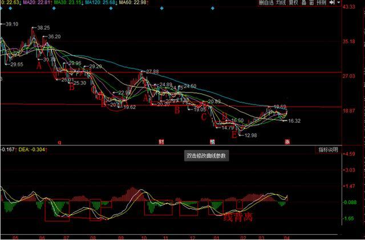Click the -1.65 MACD axis value
The image size is (365, 240).
click(349, 218)
